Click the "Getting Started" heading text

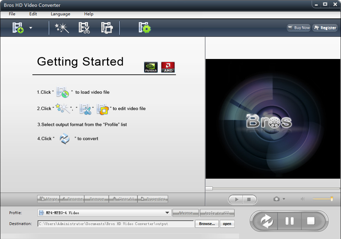[x=80, y=62]
